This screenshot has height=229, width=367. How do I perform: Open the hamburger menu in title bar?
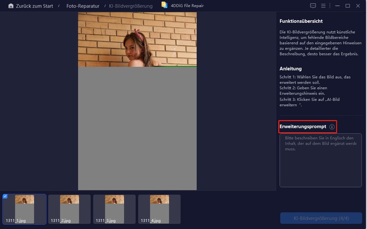point(324,6)
